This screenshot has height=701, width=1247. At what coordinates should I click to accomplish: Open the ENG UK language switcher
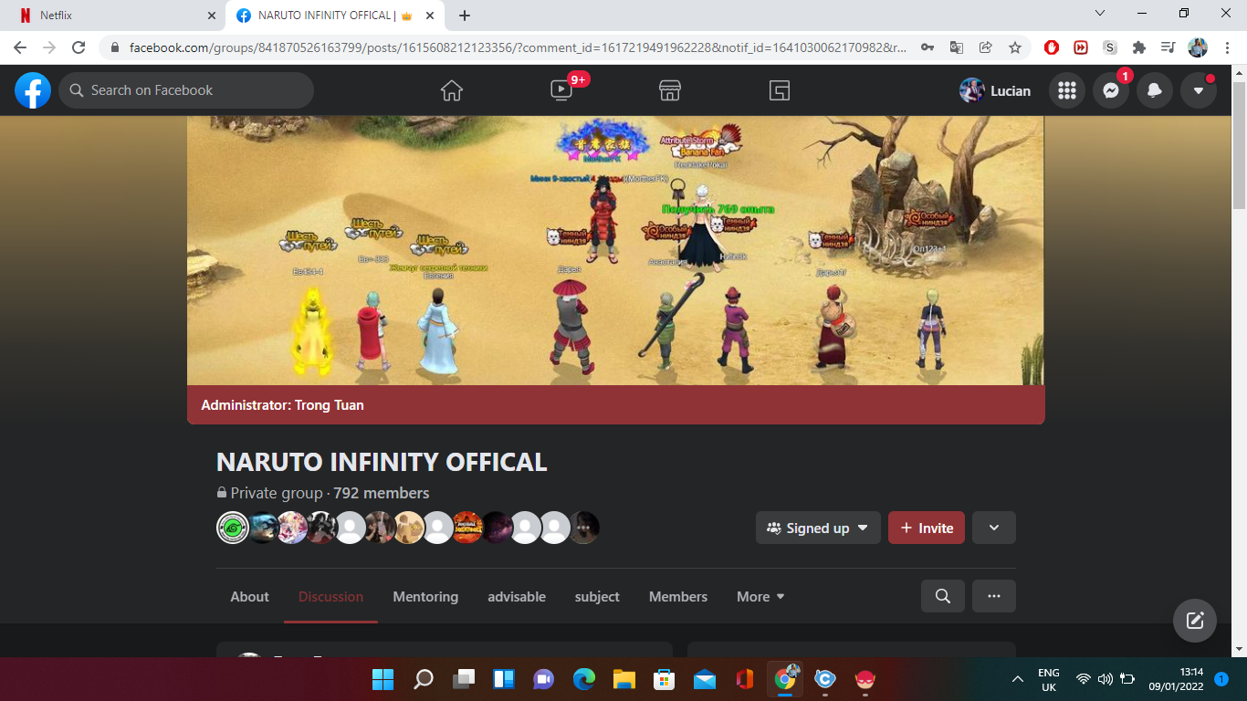pos(1049,679)
